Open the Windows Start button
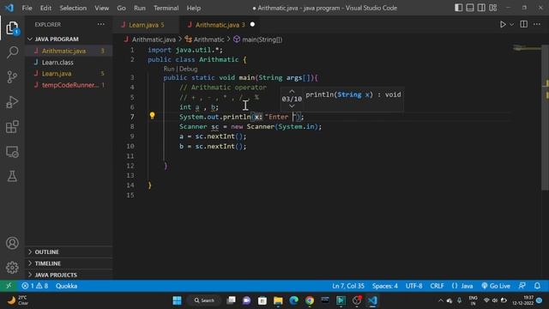The width and height of the screenshot is (549, 309). click(x=178, y=300)
